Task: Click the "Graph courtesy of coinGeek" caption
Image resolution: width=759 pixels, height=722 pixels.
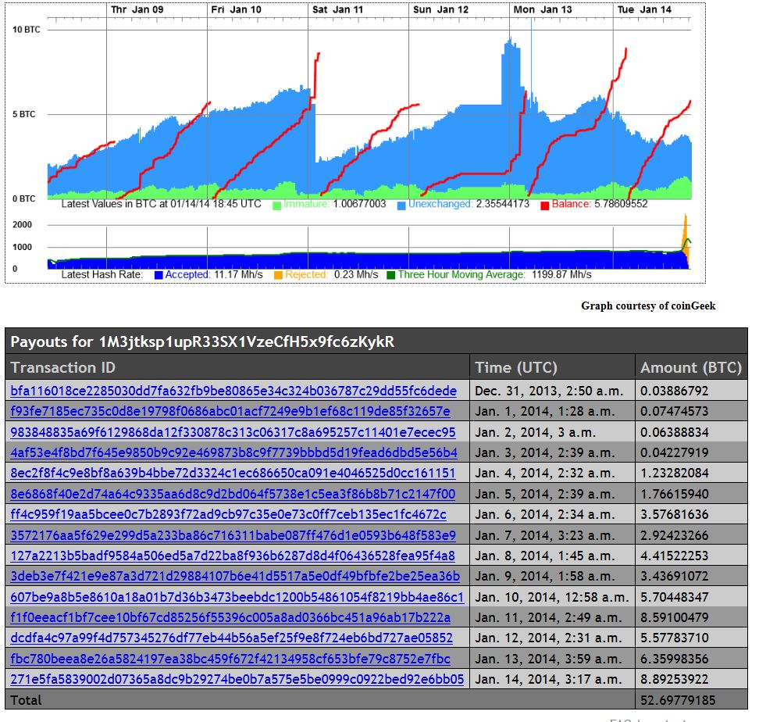Action: (648, 306)
